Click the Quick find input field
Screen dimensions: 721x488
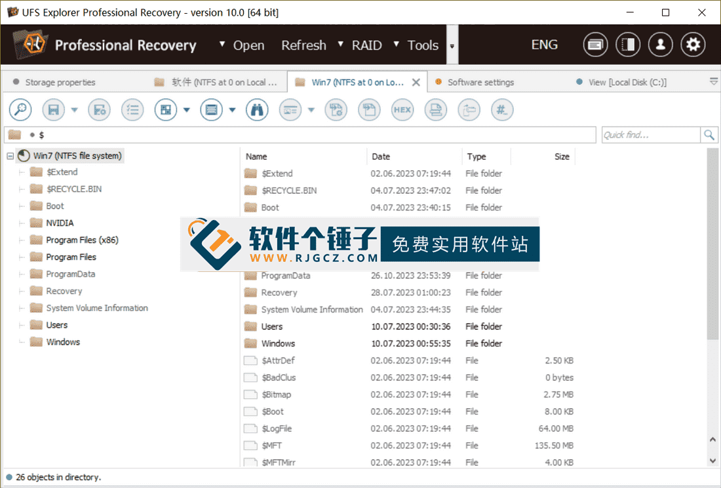[649, 134]
